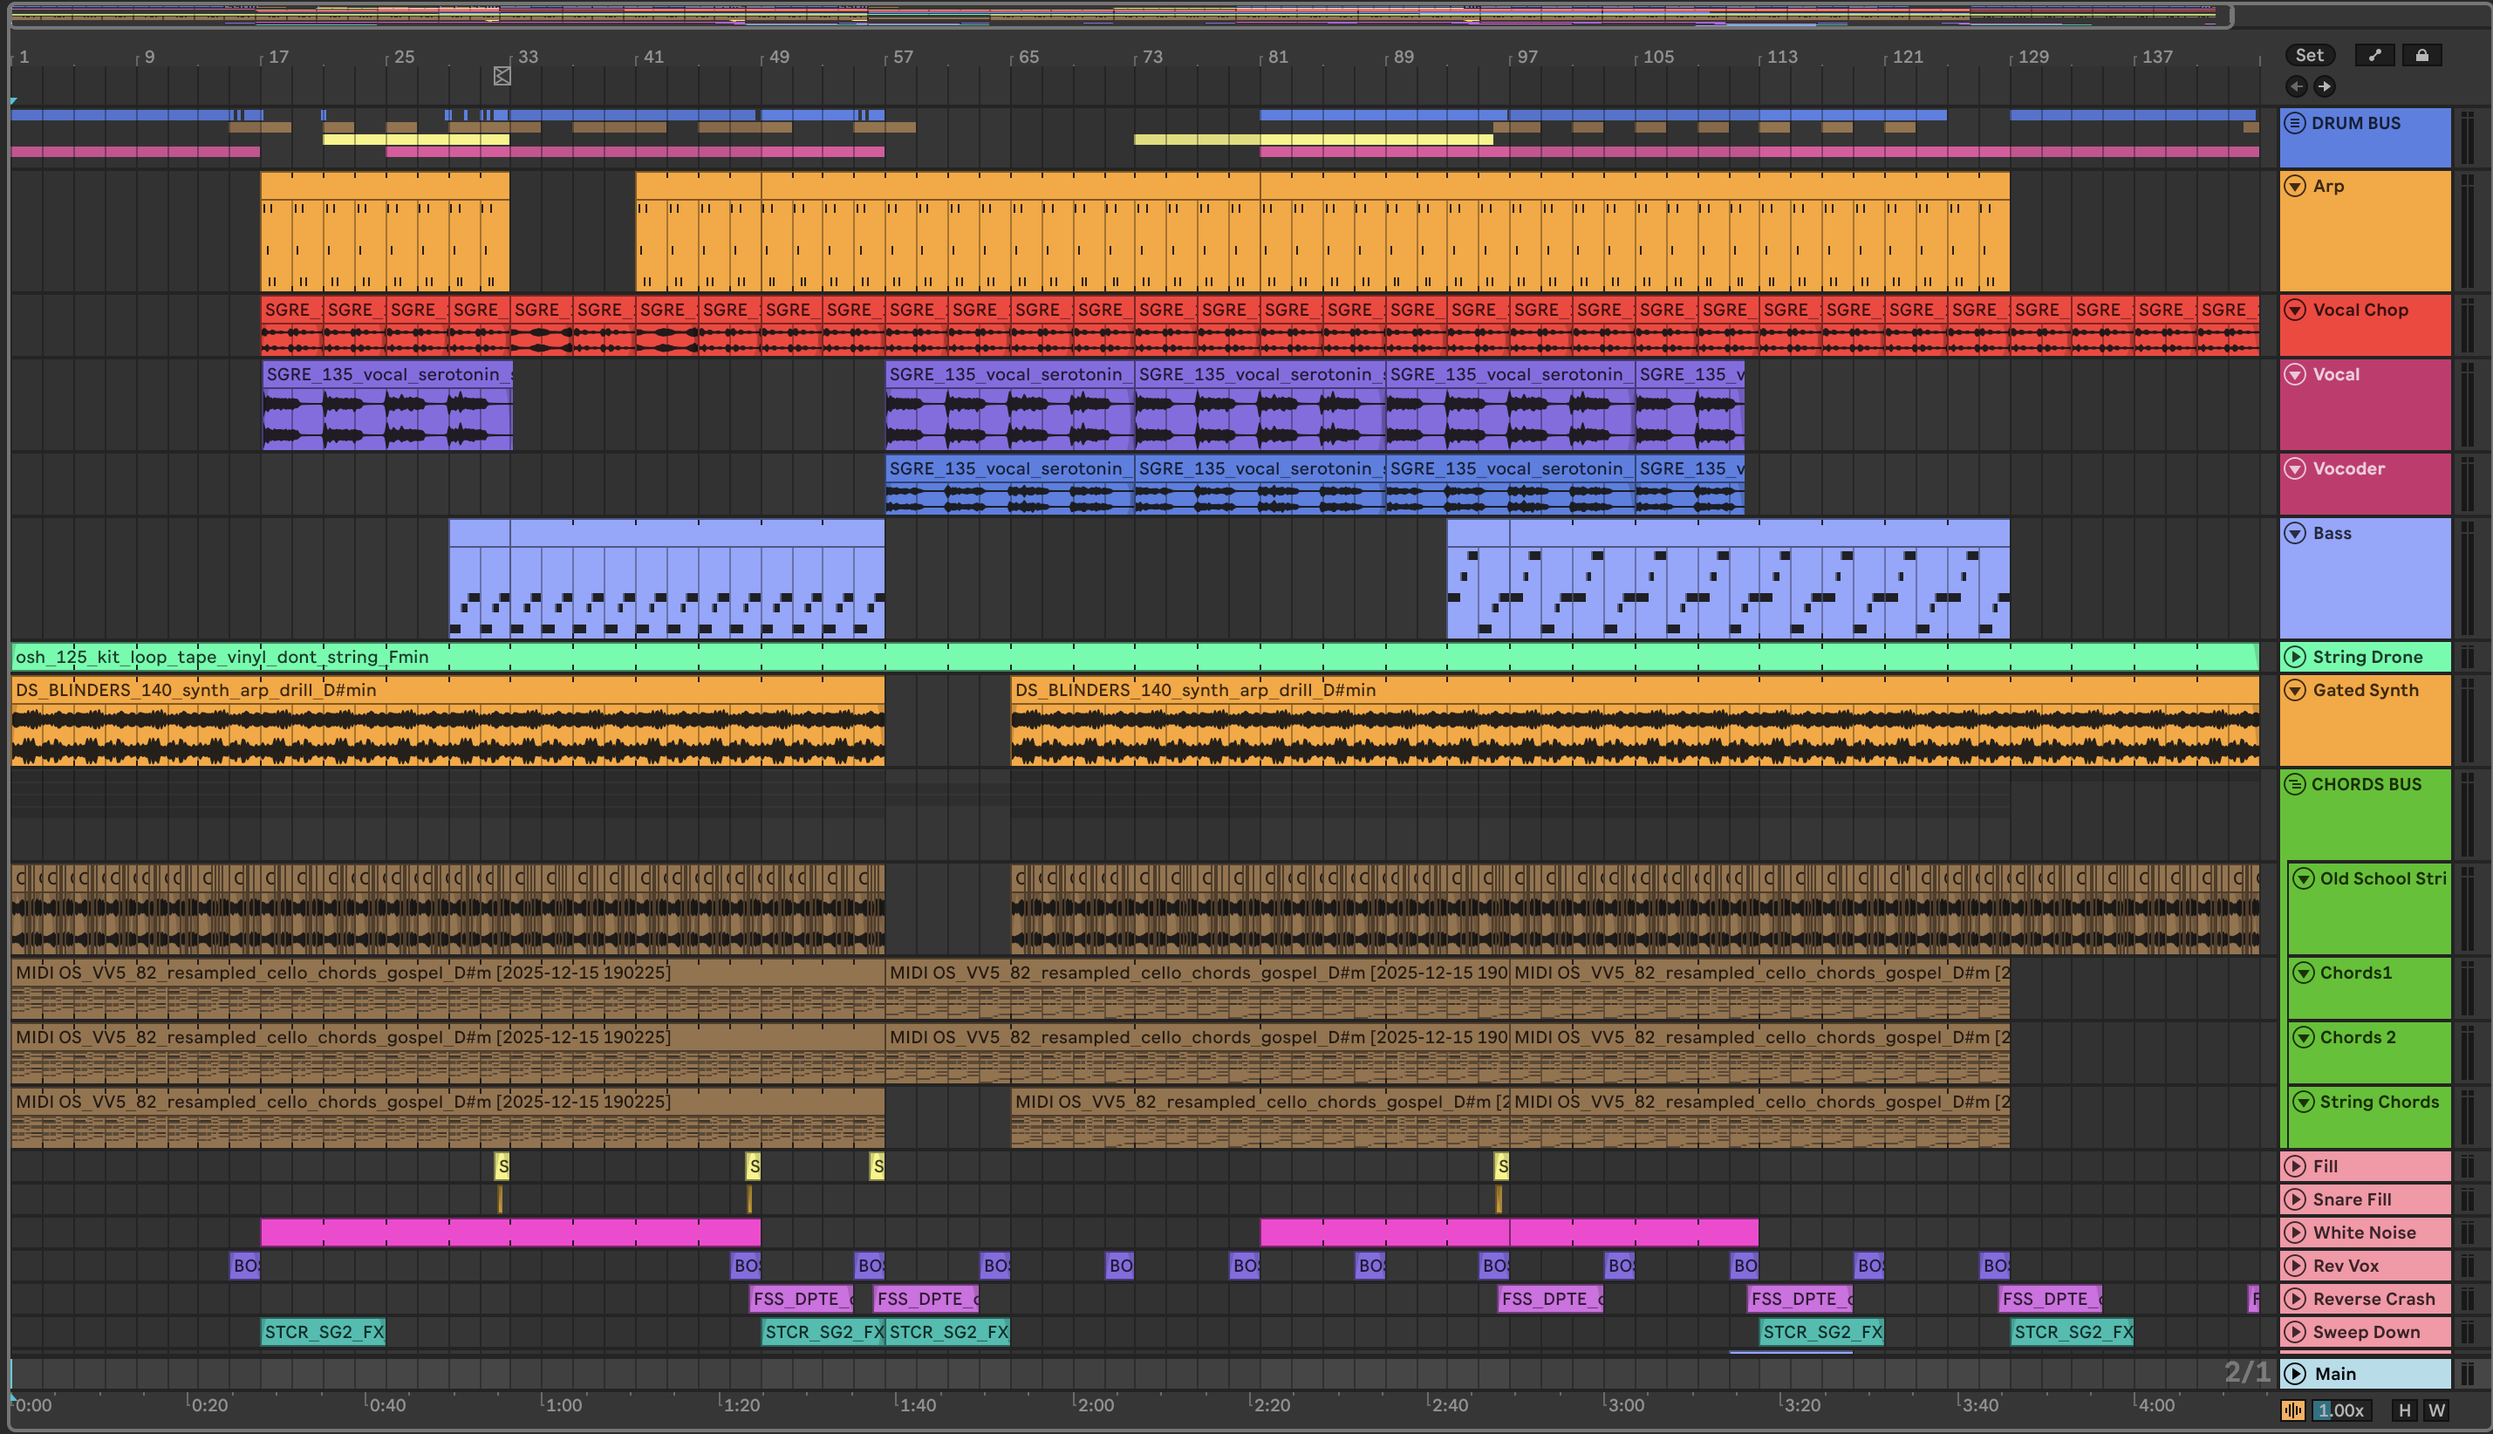Click bar 81 on the beat ruler
2493x1434 pixels.
[1277, 57]
